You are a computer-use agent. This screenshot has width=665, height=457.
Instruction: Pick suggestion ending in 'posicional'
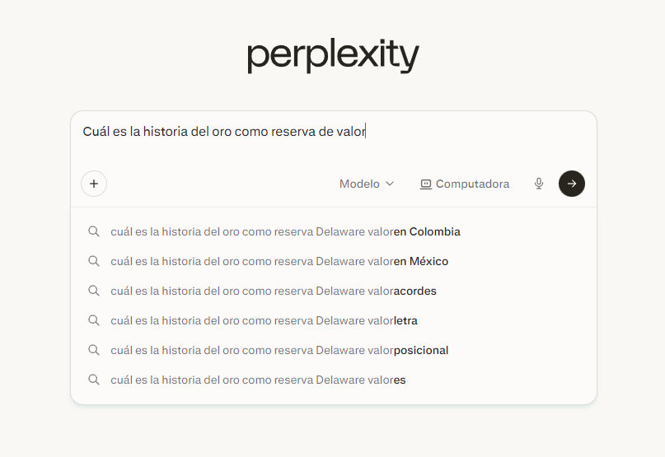[x=279, y=350]
